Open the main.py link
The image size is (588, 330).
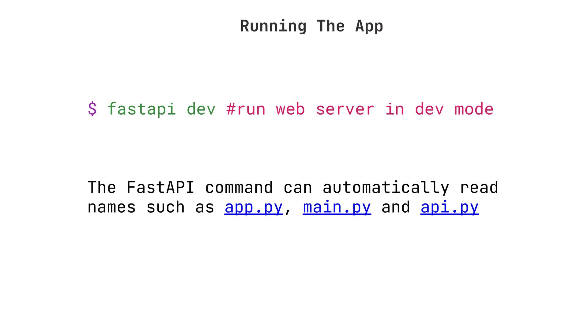(x=337, y=207)
